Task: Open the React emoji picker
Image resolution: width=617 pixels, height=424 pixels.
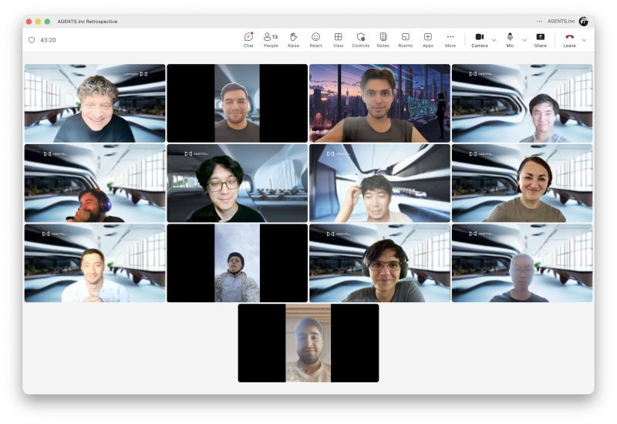Action: 315,40
